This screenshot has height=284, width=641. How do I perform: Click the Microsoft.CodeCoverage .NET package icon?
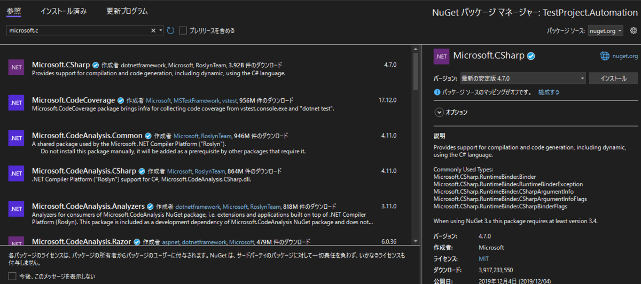(x=16, y=102)
